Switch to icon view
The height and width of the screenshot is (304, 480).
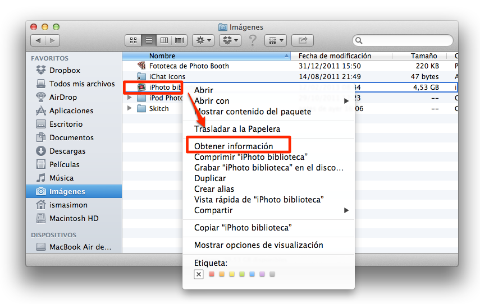coord(133,40)
